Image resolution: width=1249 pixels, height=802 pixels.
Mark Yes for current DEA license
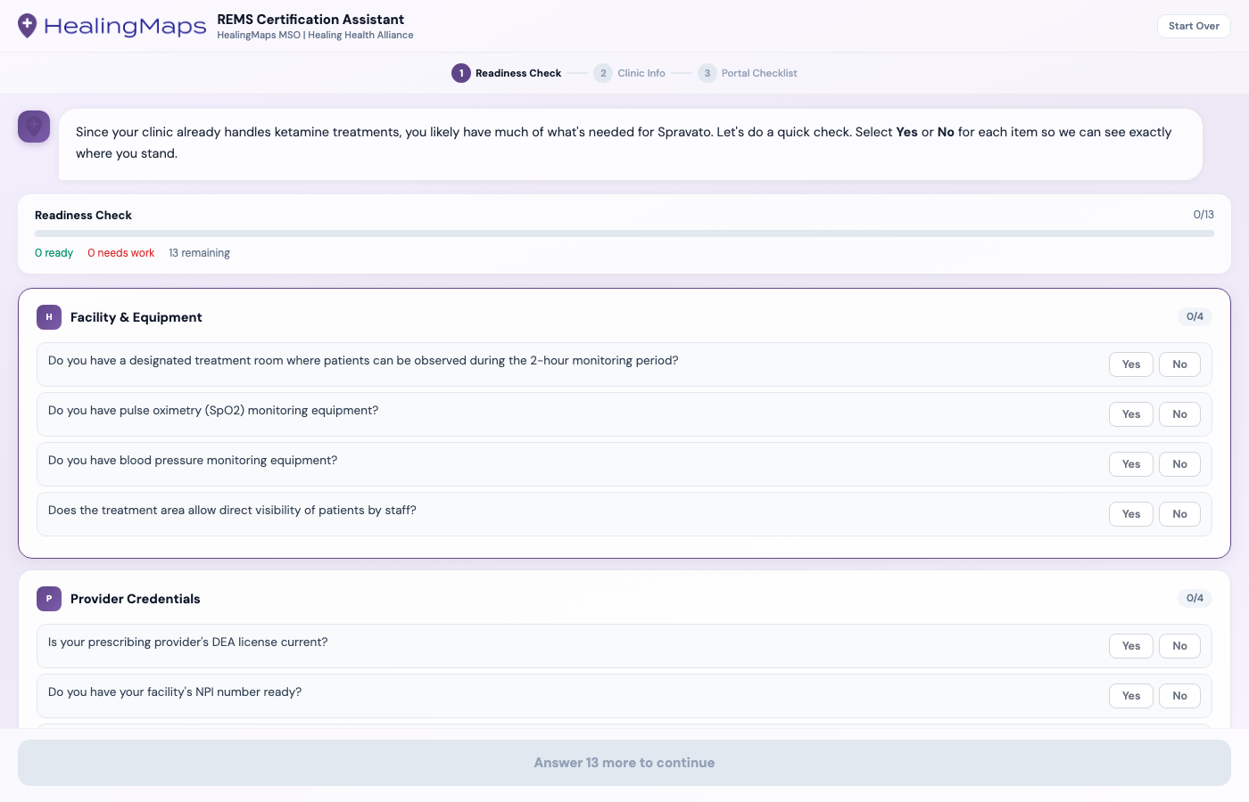point(1130,645)
